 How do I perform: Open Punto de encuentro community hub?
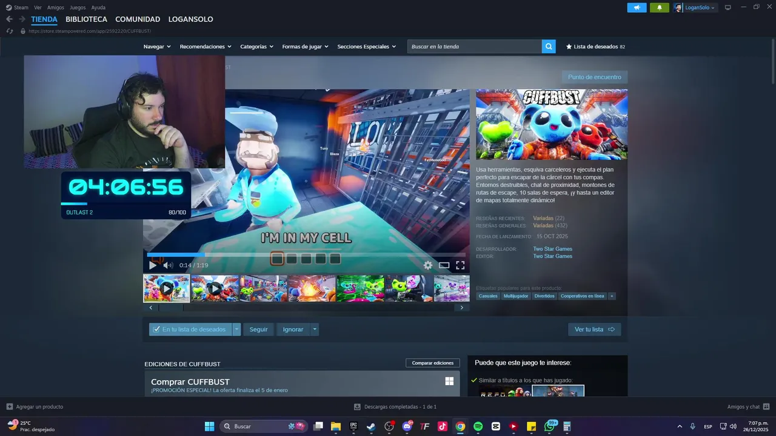tap(594, 77)
